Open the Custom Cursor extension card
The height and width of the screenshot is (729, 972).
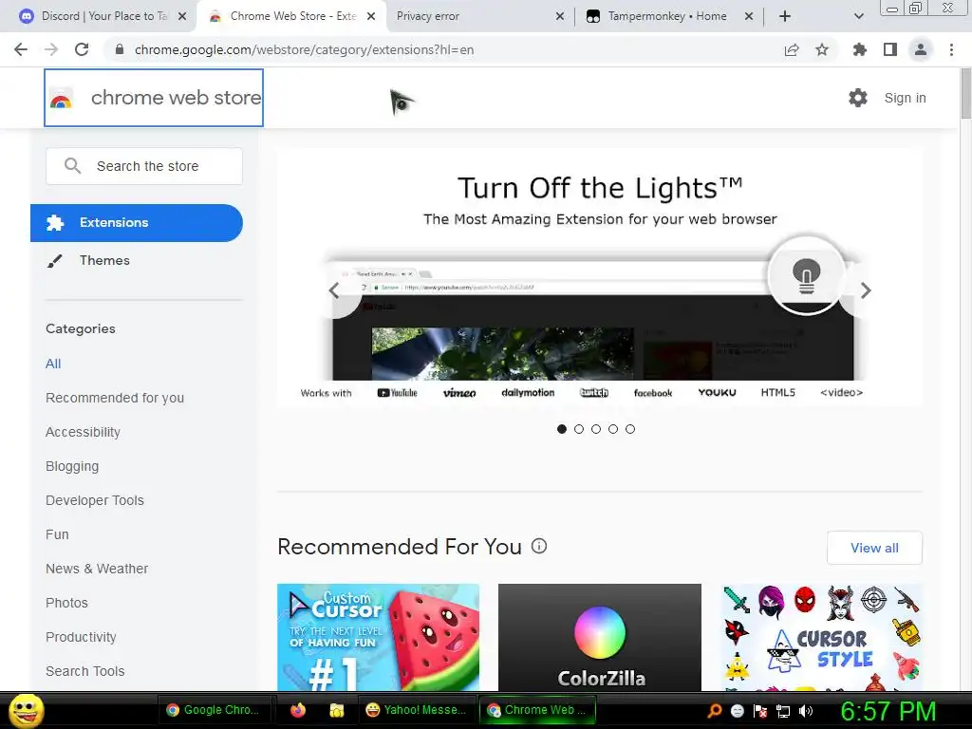(378, 637)
